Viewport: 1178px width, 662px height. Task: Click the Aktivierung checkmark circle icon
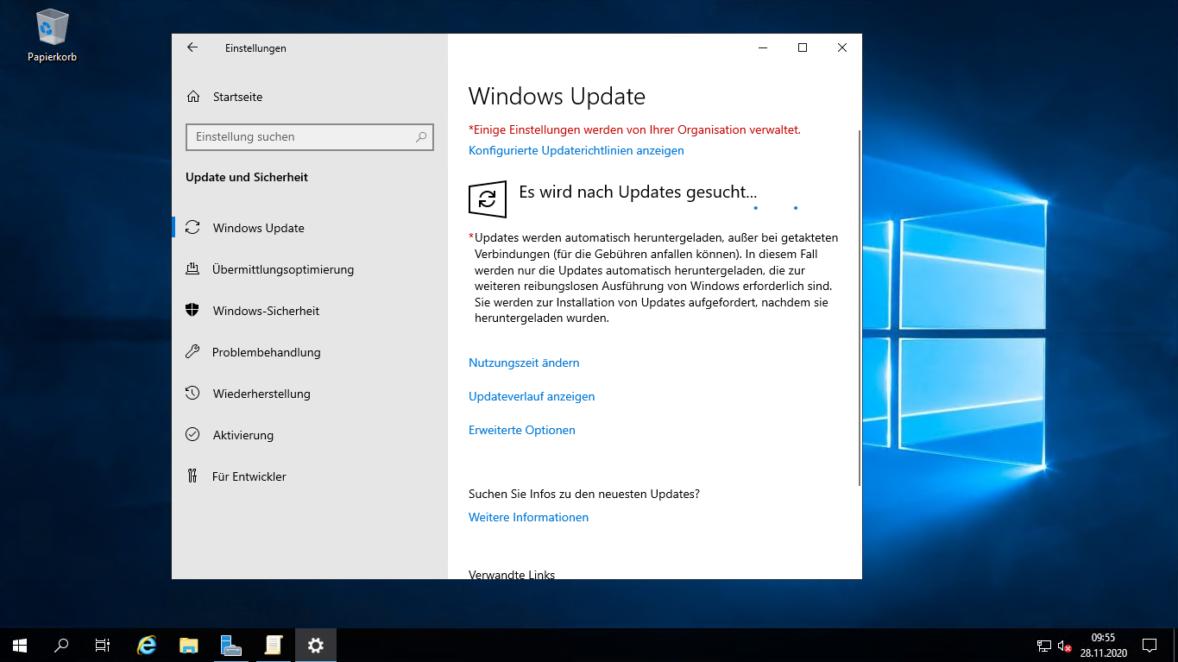193,435
